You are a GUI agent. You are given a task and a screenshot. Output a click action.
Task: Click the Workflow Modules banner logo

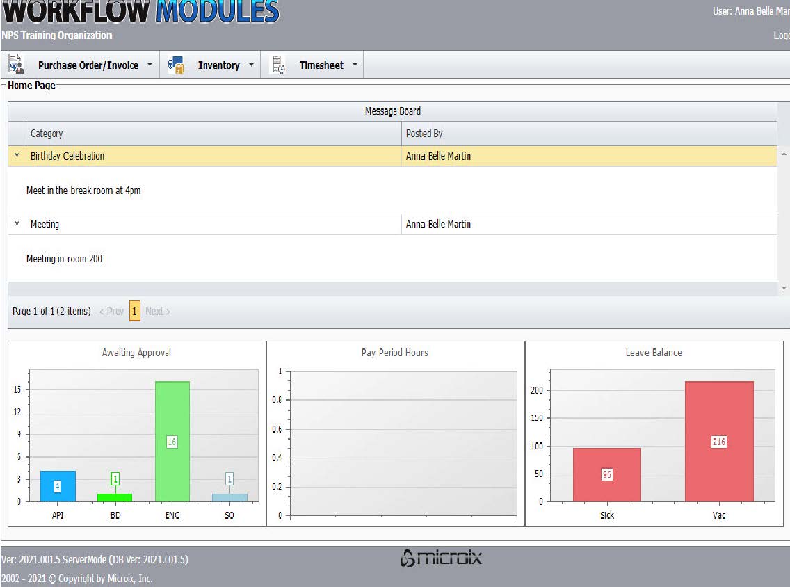tap(139, 11)
